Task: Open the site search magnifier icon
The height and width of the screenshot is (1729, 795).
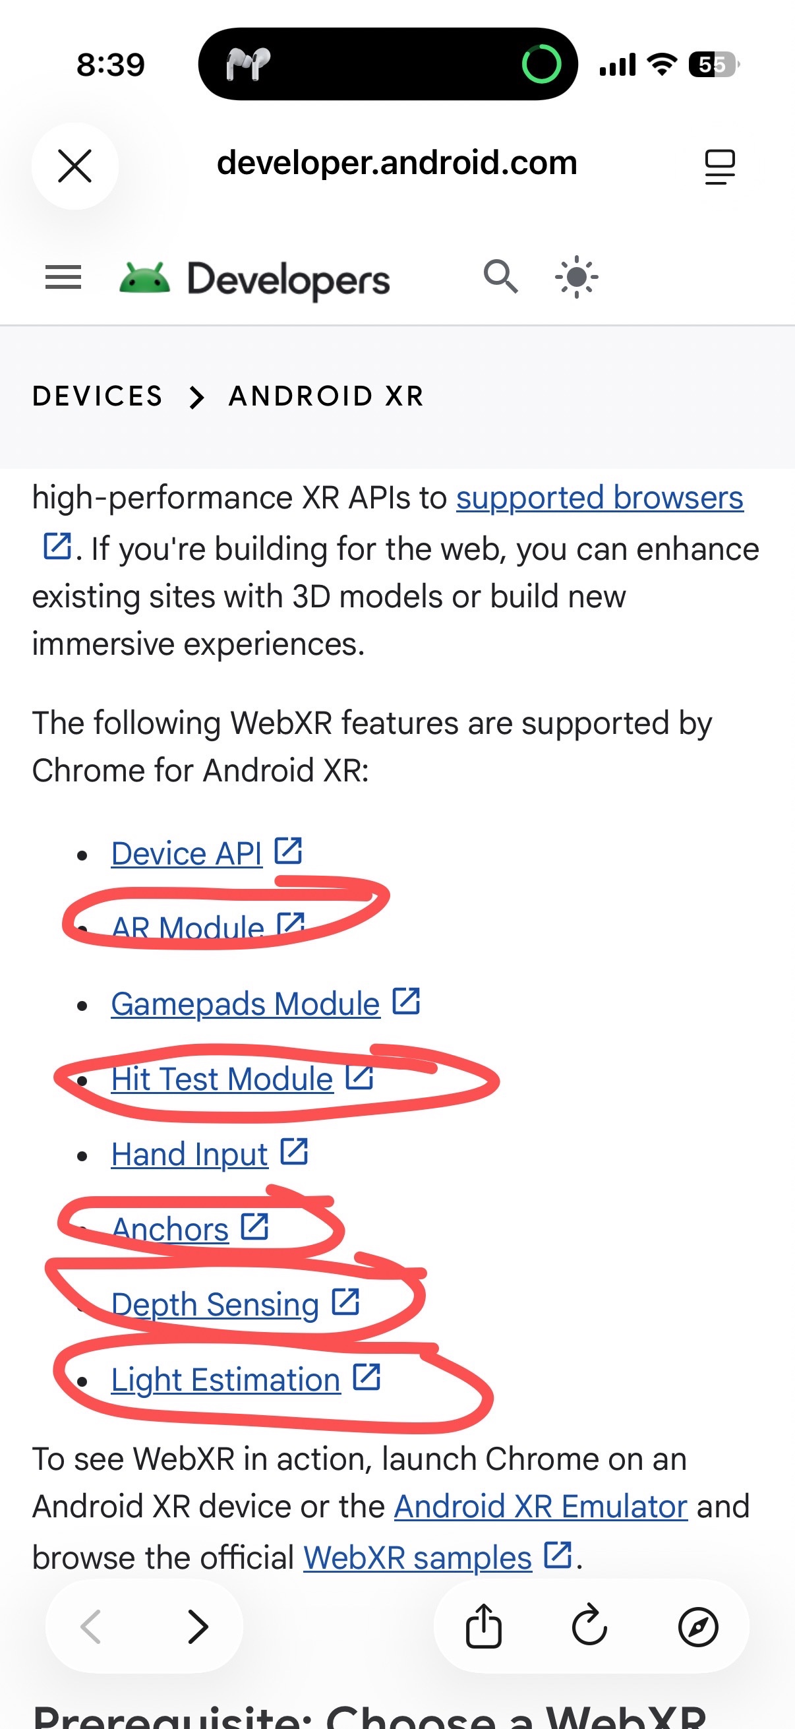Action: 500,276
